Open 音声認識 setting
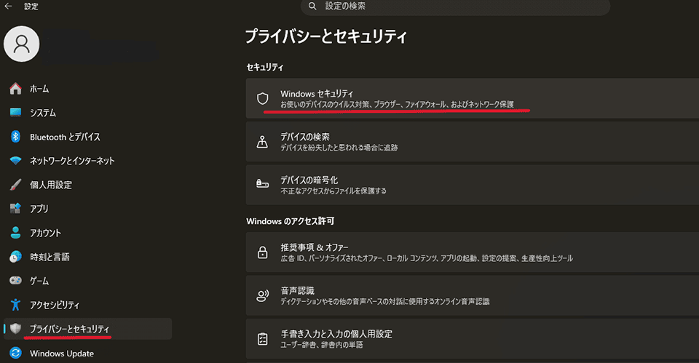The image size is (699, 363). coord(473,295)
